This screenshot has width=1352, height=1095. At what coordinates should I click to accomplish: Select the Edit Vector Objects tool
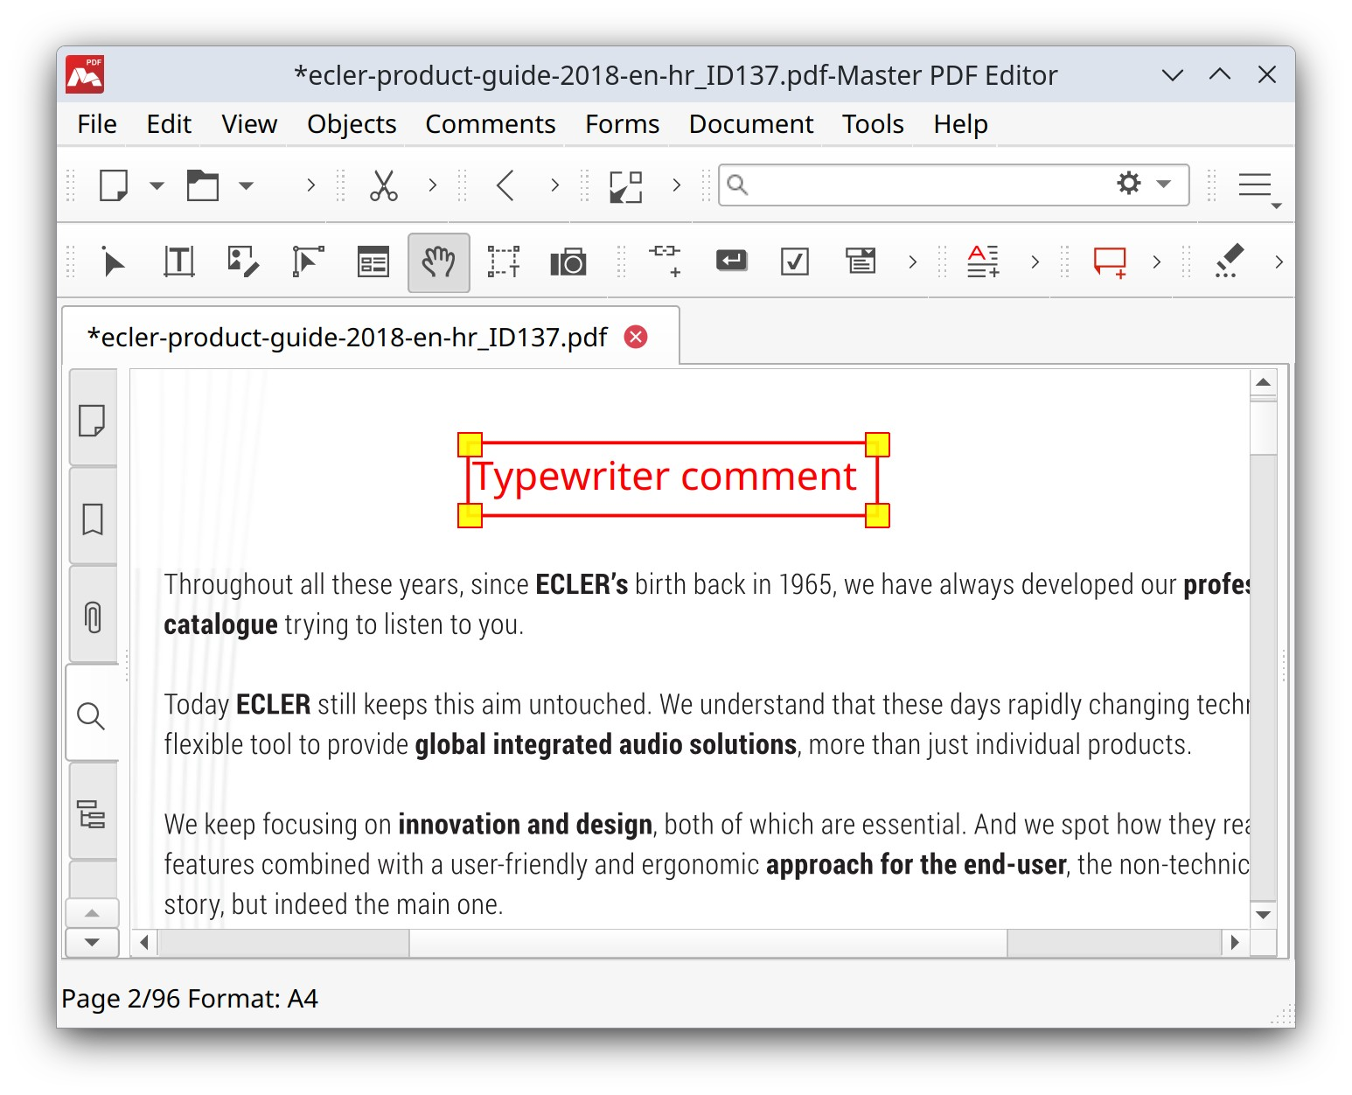pos(308,262)
